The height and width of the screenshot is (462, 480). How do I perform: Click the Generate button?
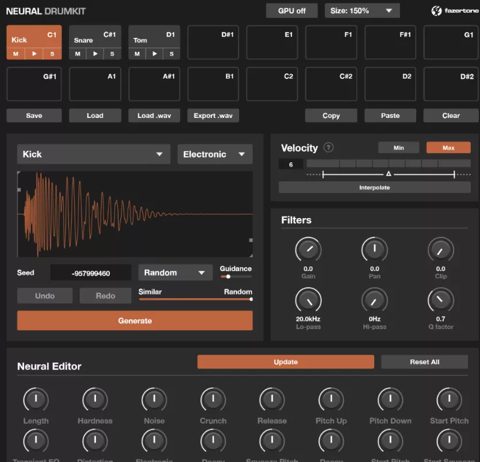pyautogui.click(x=135, y=320)
